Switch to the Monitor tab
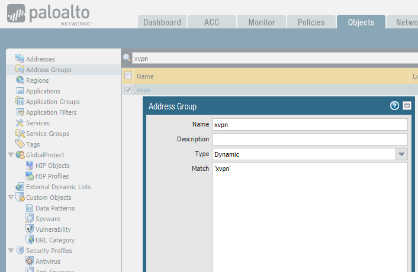The height and width of the screenshot is (272, 418). tap(261, 22)
